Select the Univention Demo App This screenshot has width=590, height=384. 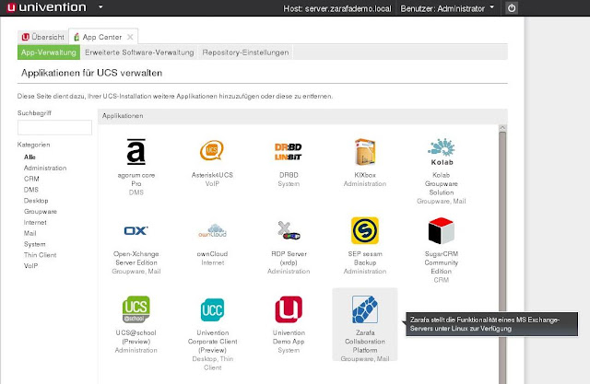click(289, 325)
